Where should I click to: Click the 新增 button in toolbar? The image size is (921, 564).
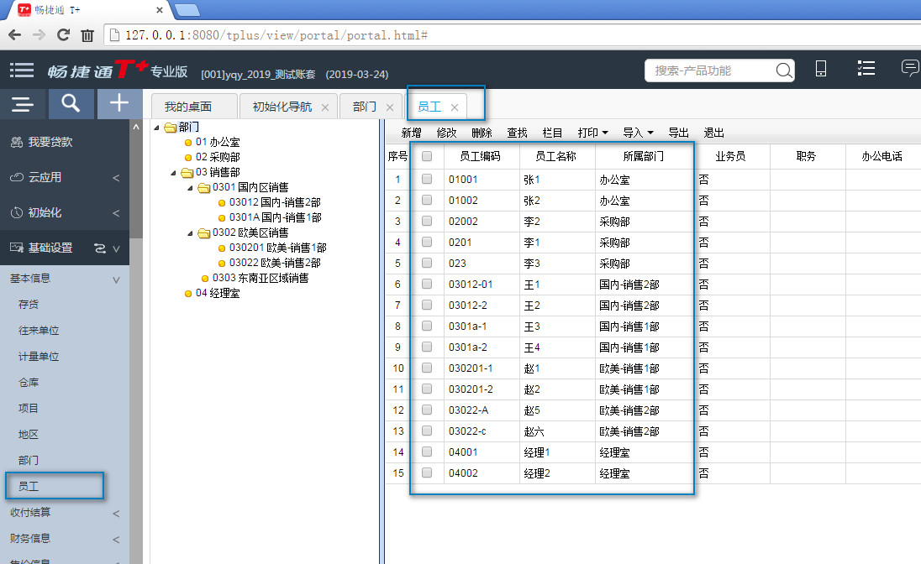[411, 133]
